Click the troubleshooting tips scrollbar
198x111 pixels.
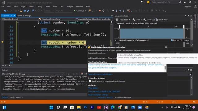(165, 68)
